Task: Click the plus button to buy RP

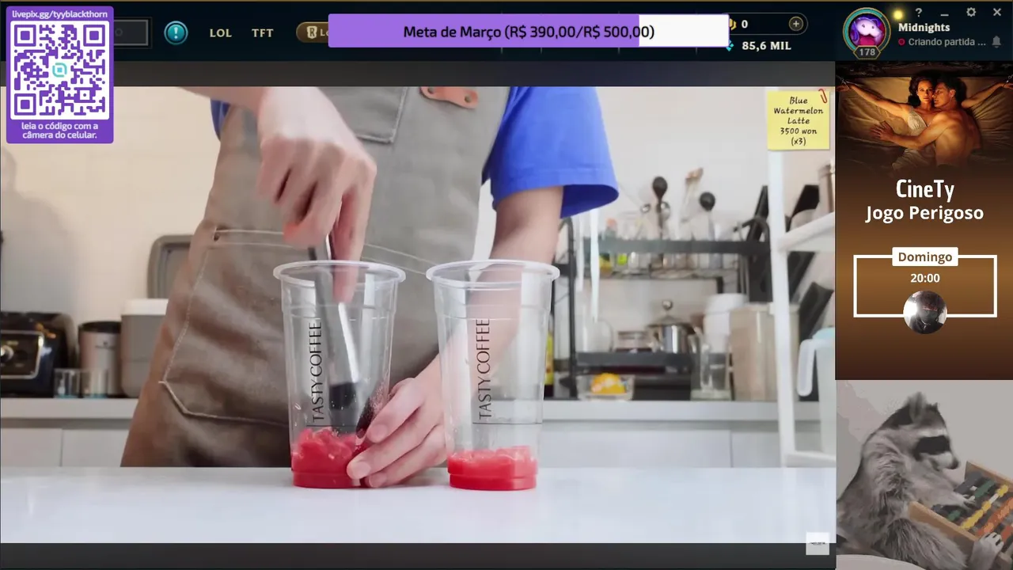Action: pos(795,24)
